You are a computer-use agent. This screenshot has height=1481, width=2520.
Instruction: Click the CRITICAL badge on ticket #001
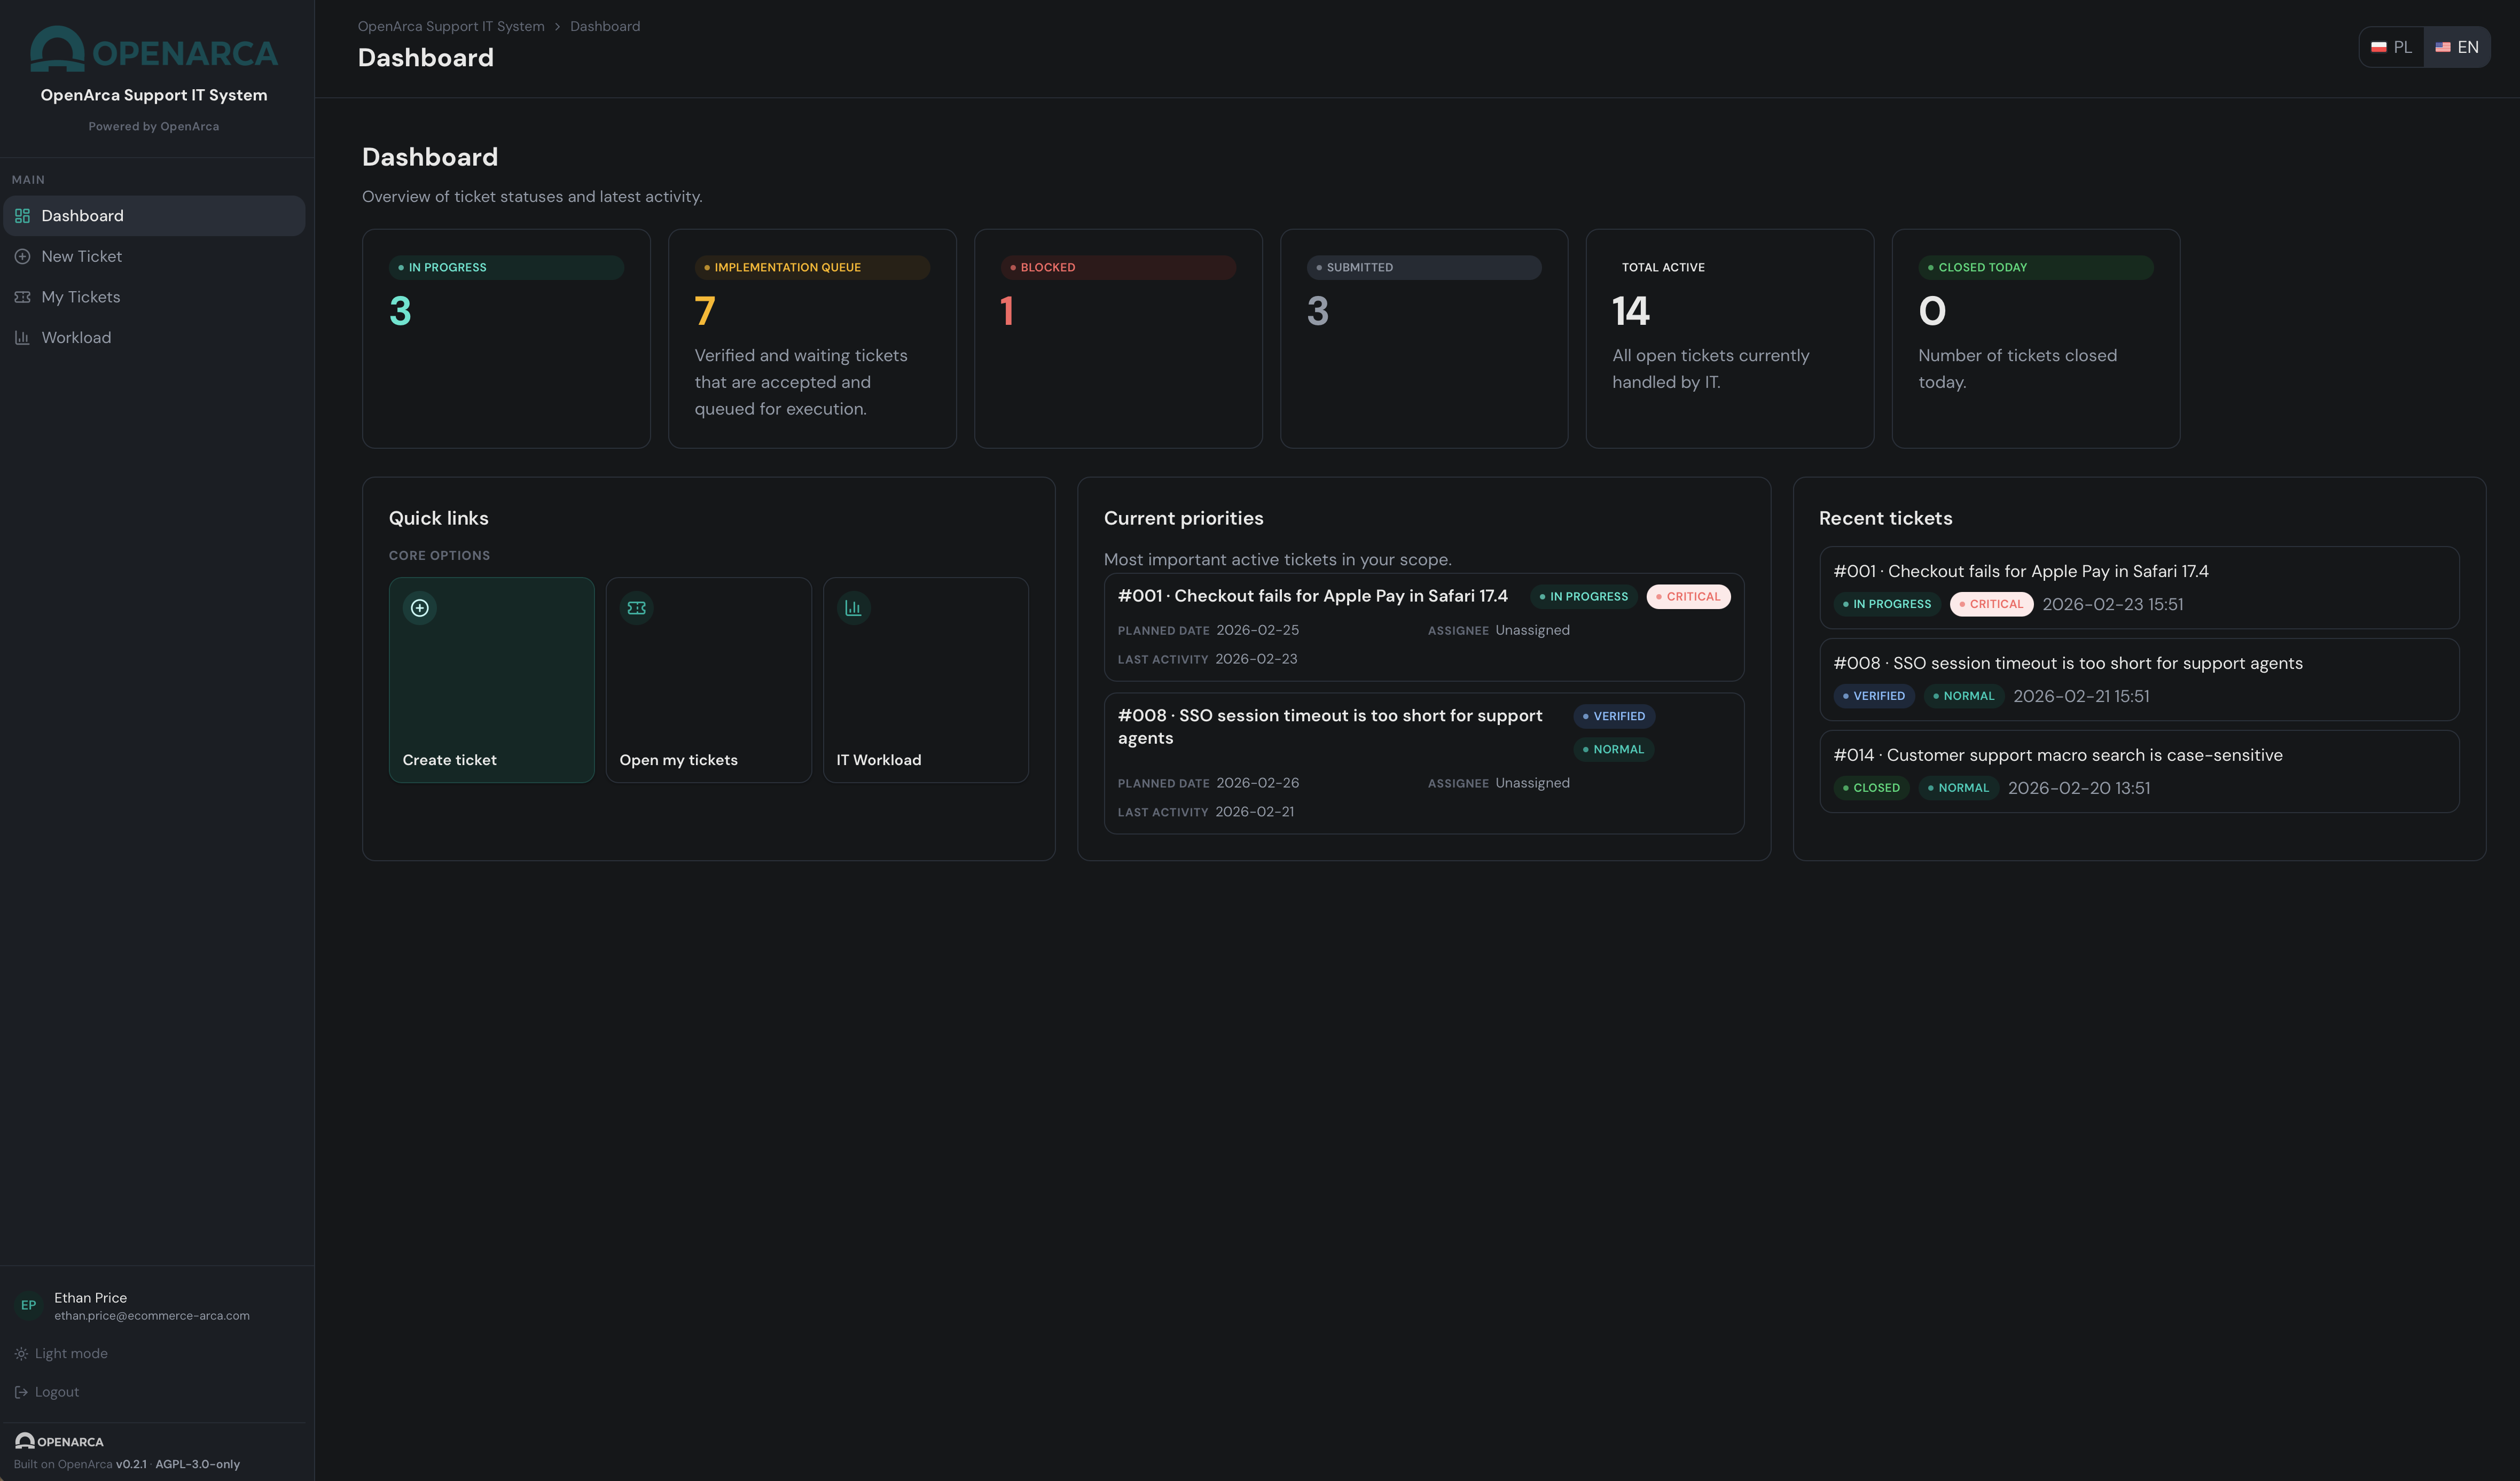pos(1688,596)
